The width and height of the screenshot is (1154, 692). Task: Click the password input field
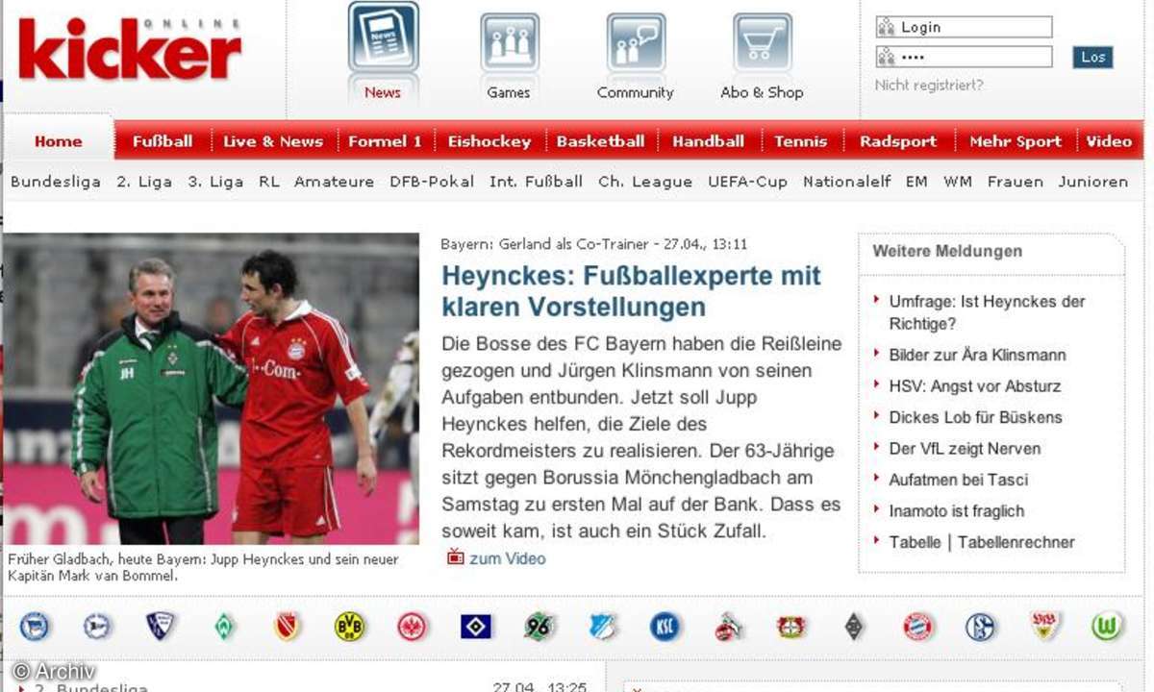pyautogui.click(x=964, y=57)
